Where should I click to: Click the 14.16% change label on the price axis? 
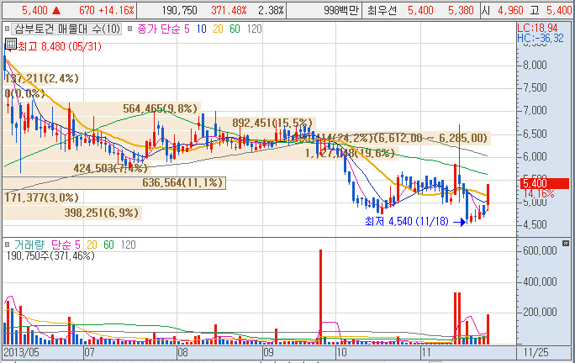pyautogui.click(x=538, y=193)
